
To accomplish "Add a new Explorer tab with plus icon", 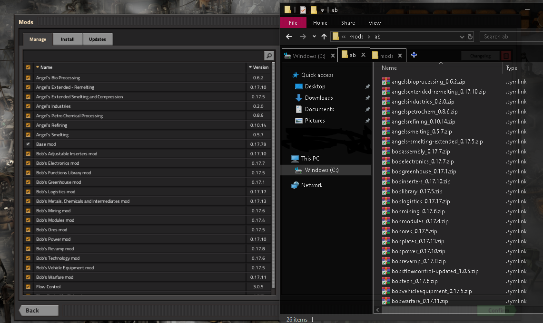I will pyautogui.click(x=414, y=55).
